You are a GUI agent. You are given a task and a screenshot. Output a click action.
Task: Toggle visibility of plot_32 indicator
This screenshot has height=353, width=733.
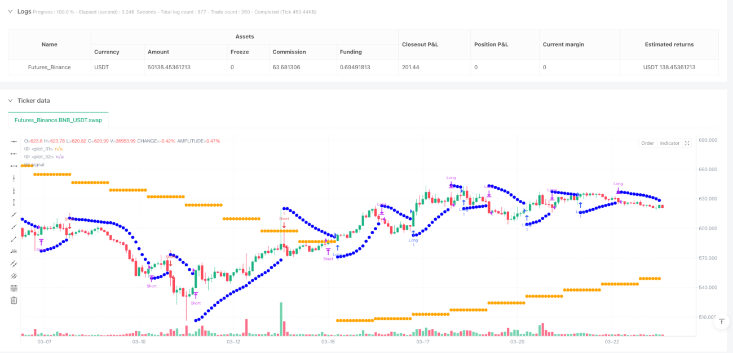tap(27, 157)
